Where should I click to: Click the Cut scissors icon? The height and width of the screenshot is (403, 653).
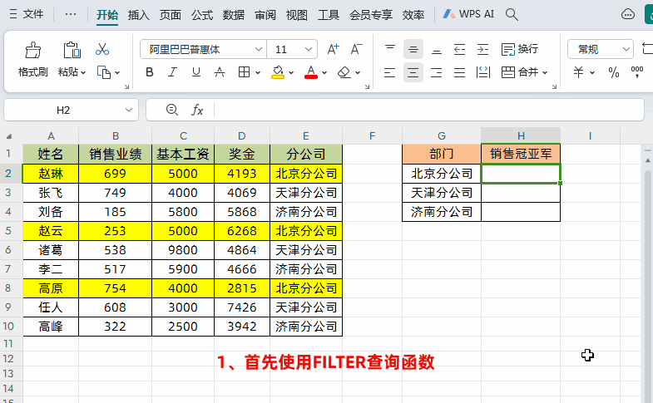coord(102,50)
